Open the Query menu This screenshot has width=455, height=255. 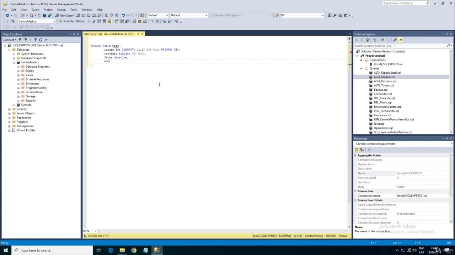coord(35,10)
